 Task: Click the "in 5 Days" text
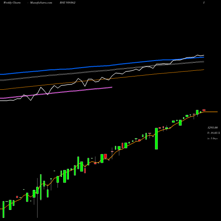click(212, 138)
